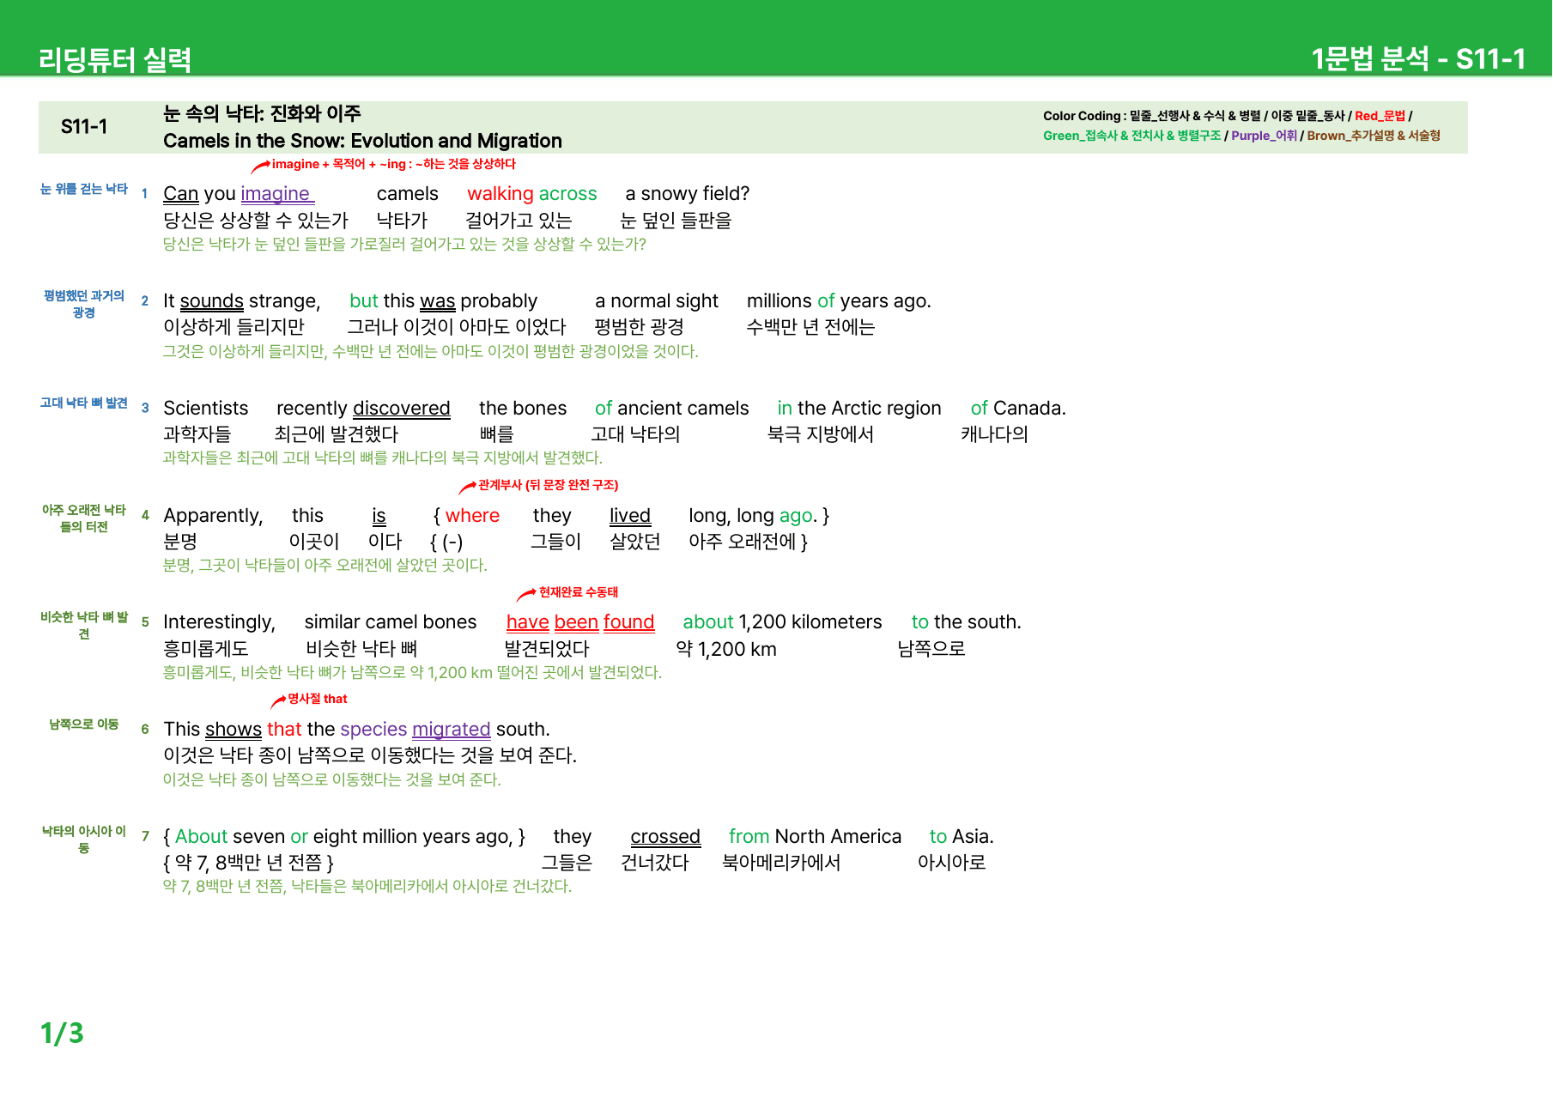Click the 'Purple_어휘' legend entry
The image size is (1553, 1097).
tap(1264, 136)
